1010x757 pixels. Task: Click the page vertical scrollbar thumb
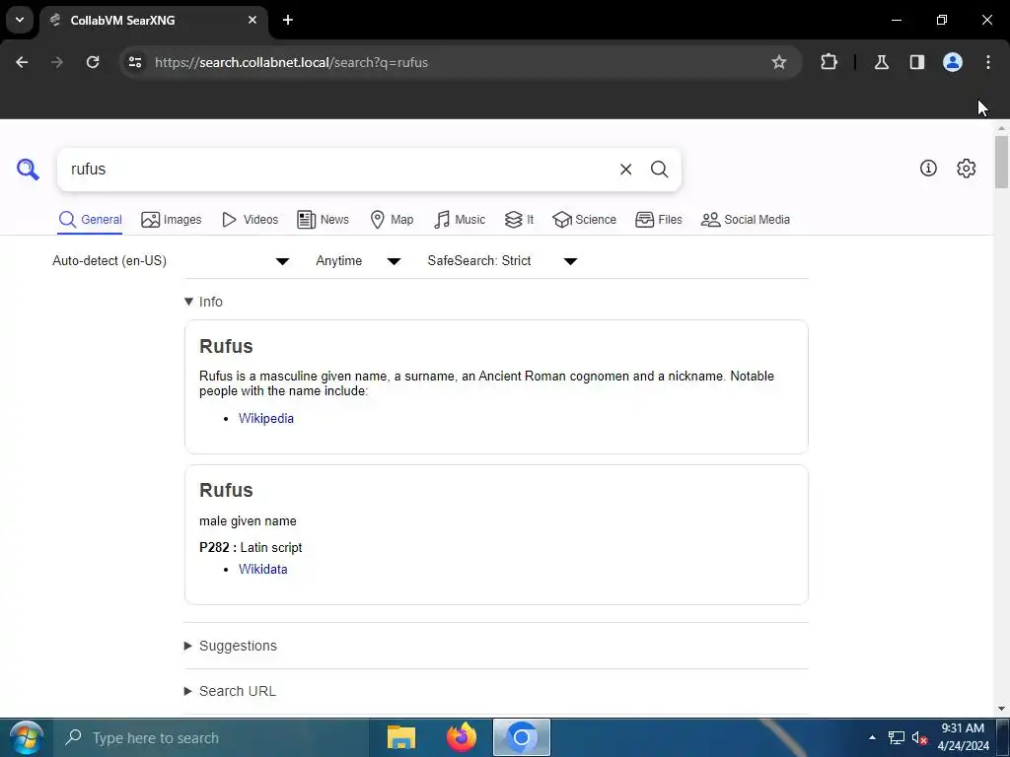[1001, 162]
